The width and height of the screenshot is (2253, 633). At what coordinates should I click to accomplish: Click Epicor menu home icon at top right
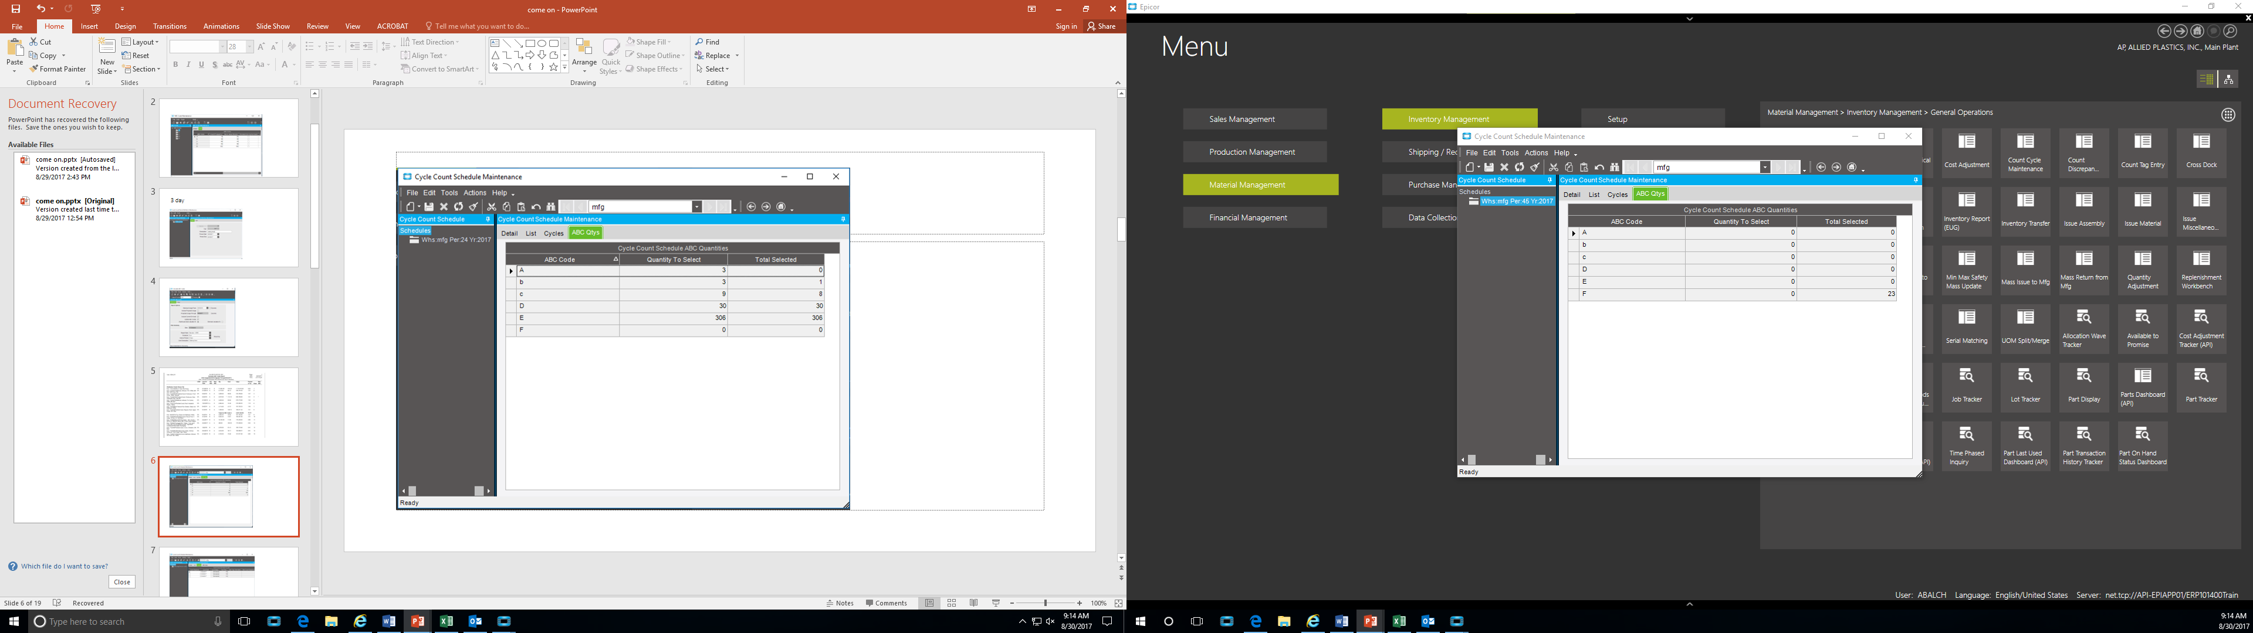[x=2197, y=30]
